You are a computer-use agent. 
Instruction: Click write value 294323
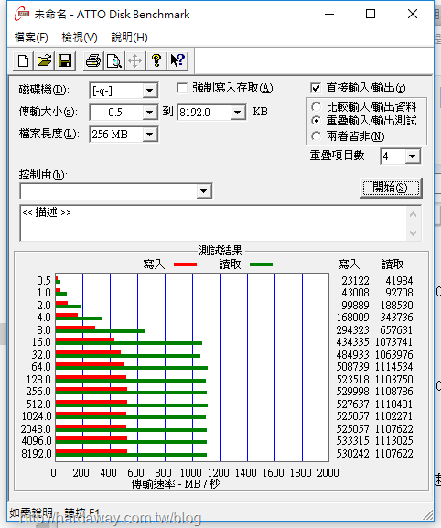353,329
